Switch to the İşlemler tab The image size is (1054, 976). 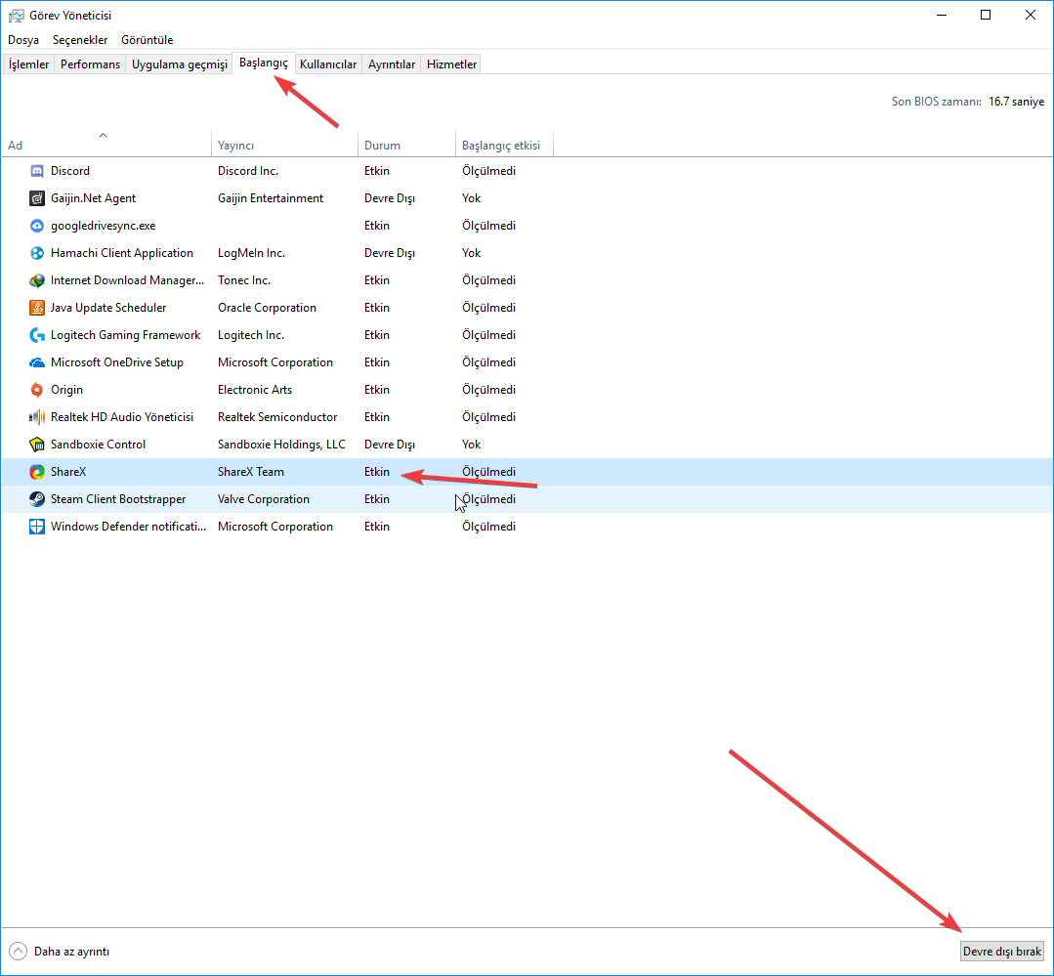pyautogui.click(x=29, y=64)
